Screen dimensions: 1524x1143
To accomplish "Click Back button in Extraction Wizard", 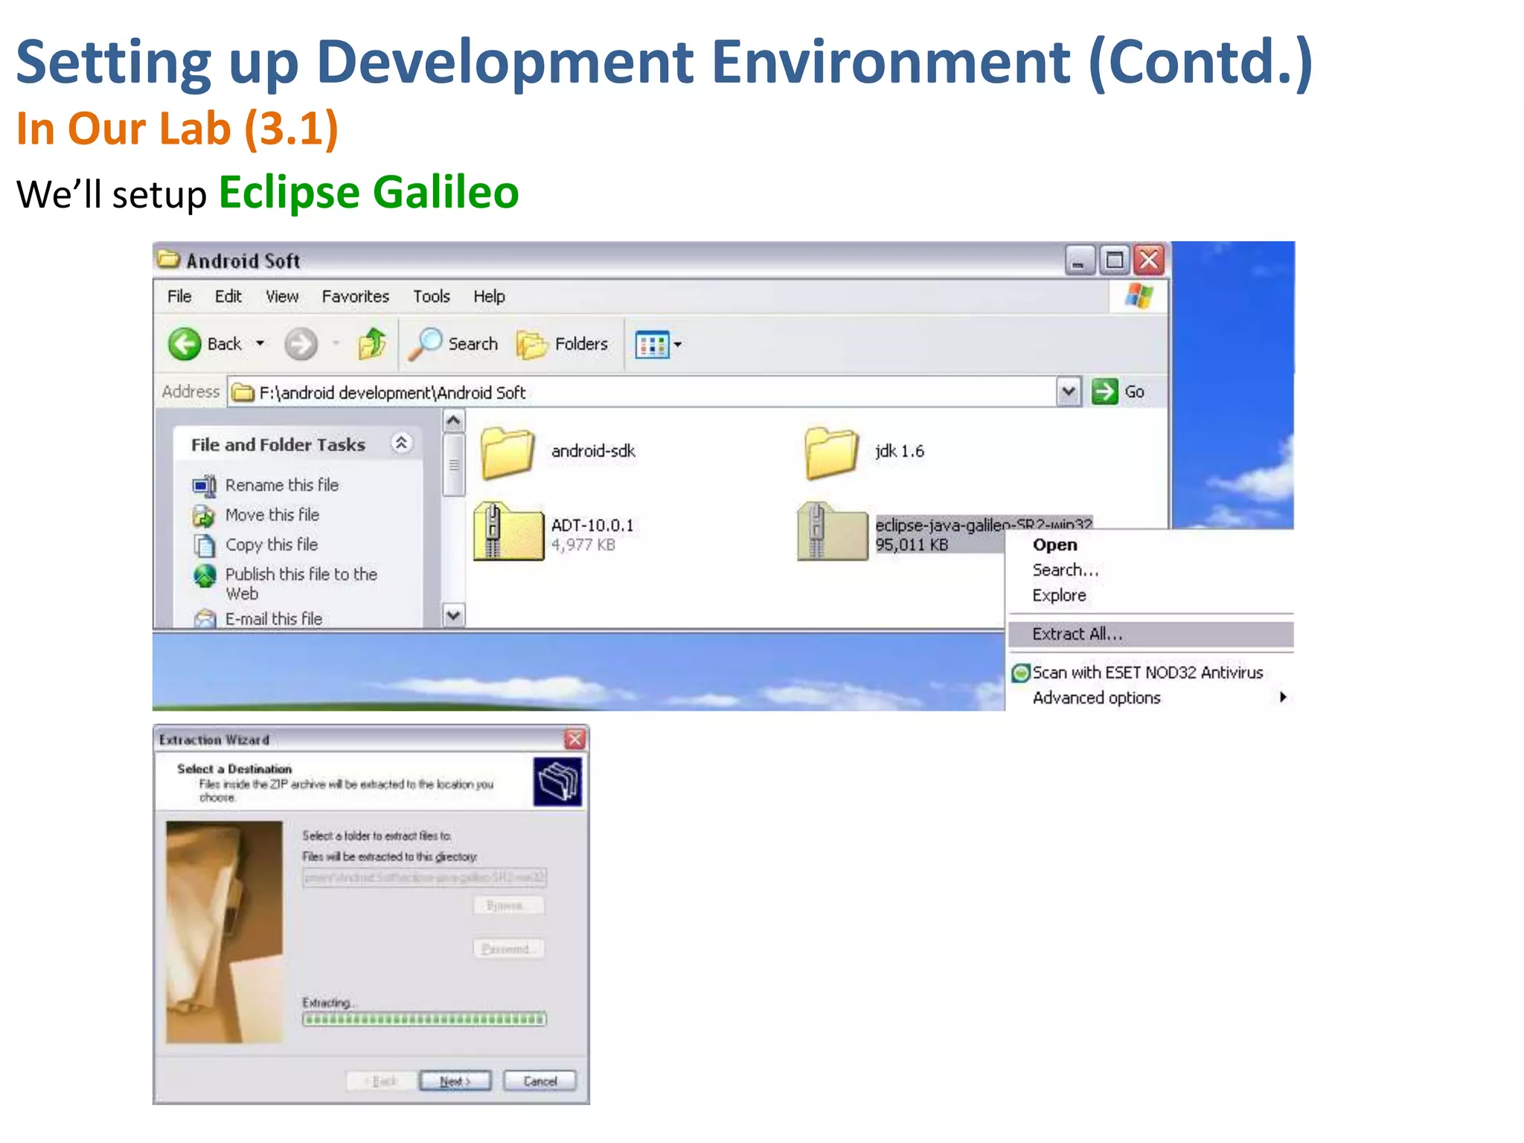I will (382, 1080).
